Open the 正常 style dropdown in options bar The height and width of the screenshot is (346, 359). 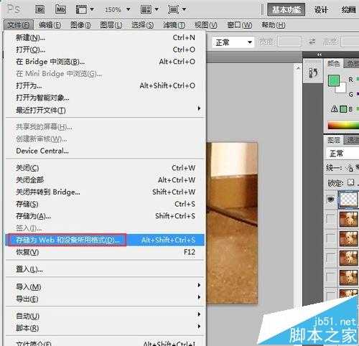[x=233, y=42]
